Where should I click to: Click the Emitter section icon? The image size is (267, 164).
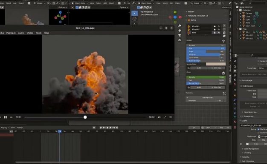(223, 41)
